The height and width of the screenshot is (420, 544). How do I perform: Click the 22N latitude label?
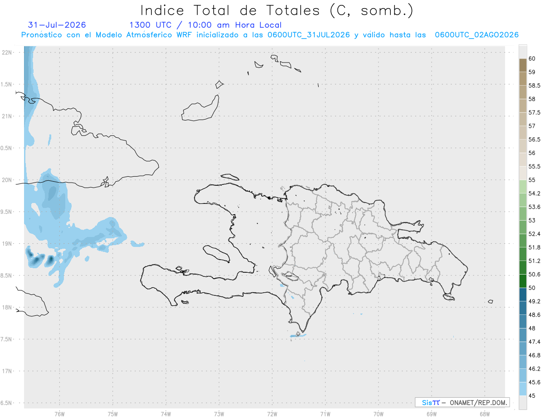[x=6, y=53]
